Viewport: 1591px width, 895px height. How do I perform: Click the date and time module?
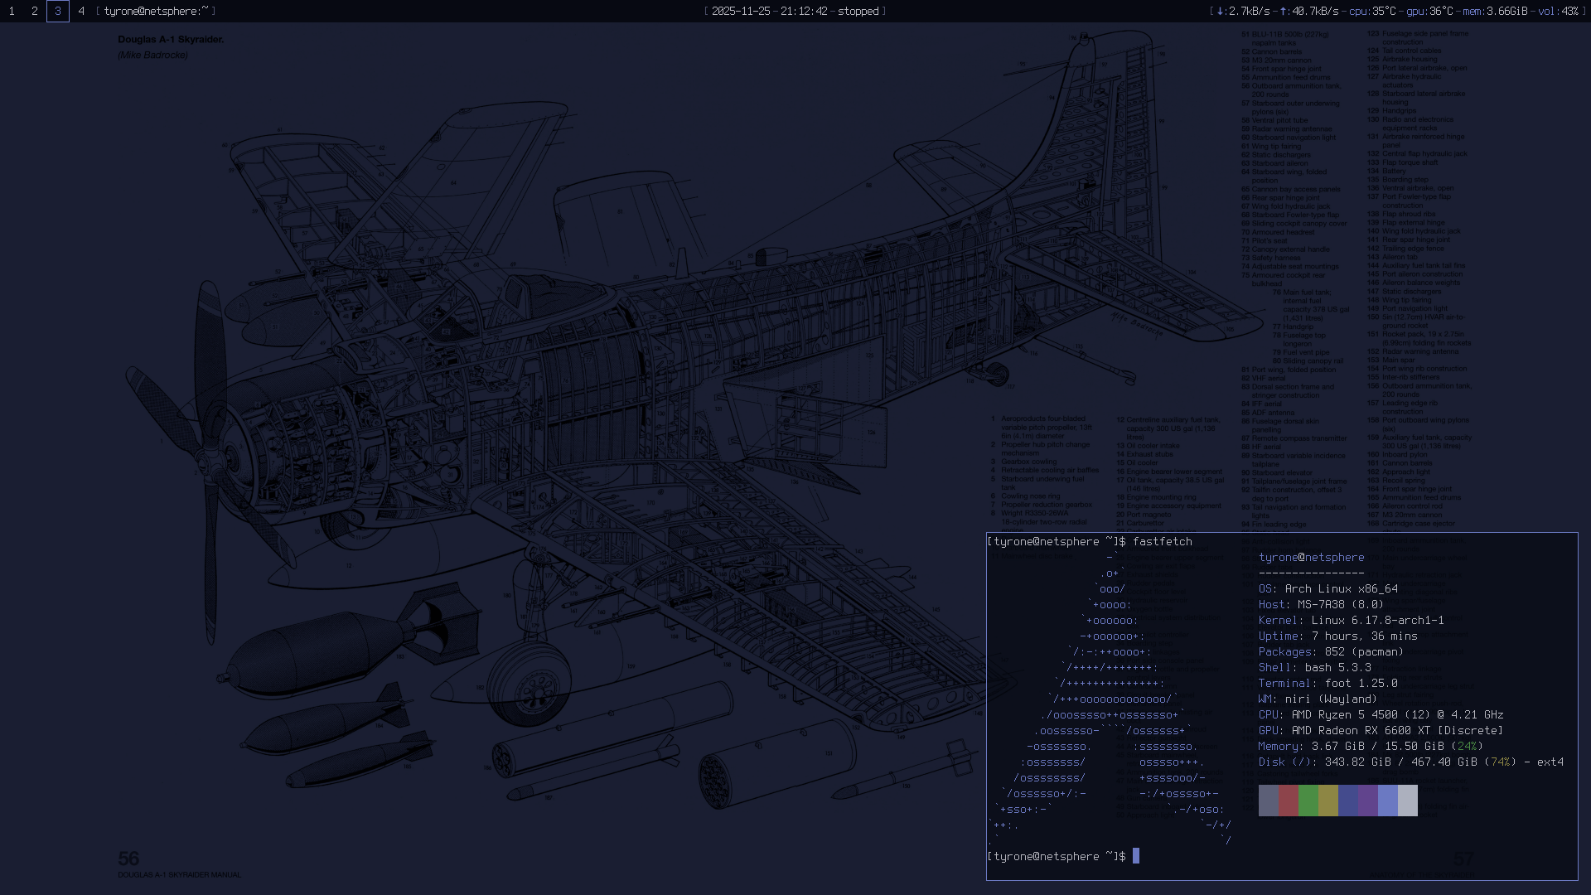click(x=769, y=12)
